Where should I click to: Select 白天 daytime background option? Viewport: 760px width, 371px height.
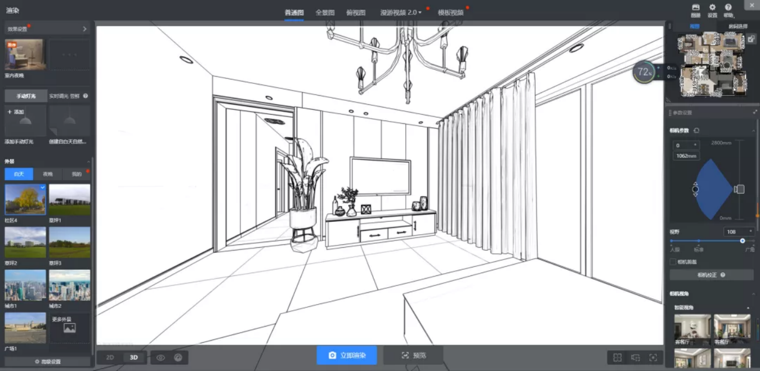coord(19,174)
